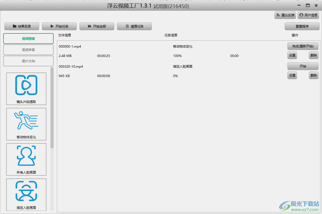Viewport: 322px width, 214px height.
Task: Click 开始任务 to start a task
Action: (x=59, y=26)
